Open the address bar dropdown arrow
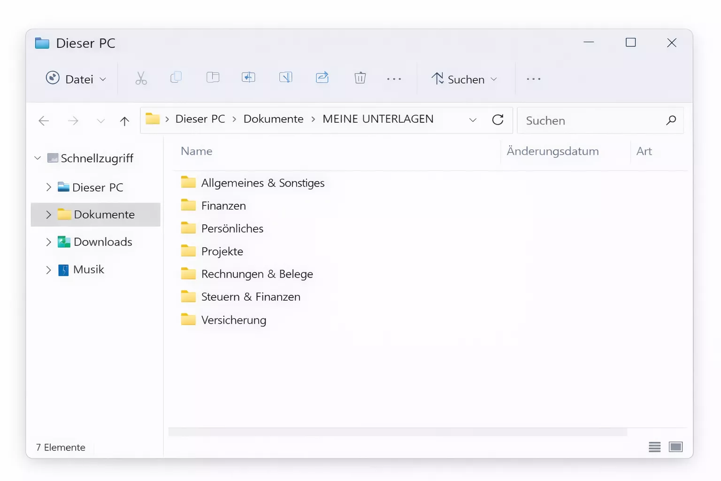The height and width of the screenshot is (481, 721). coord(473,120)
